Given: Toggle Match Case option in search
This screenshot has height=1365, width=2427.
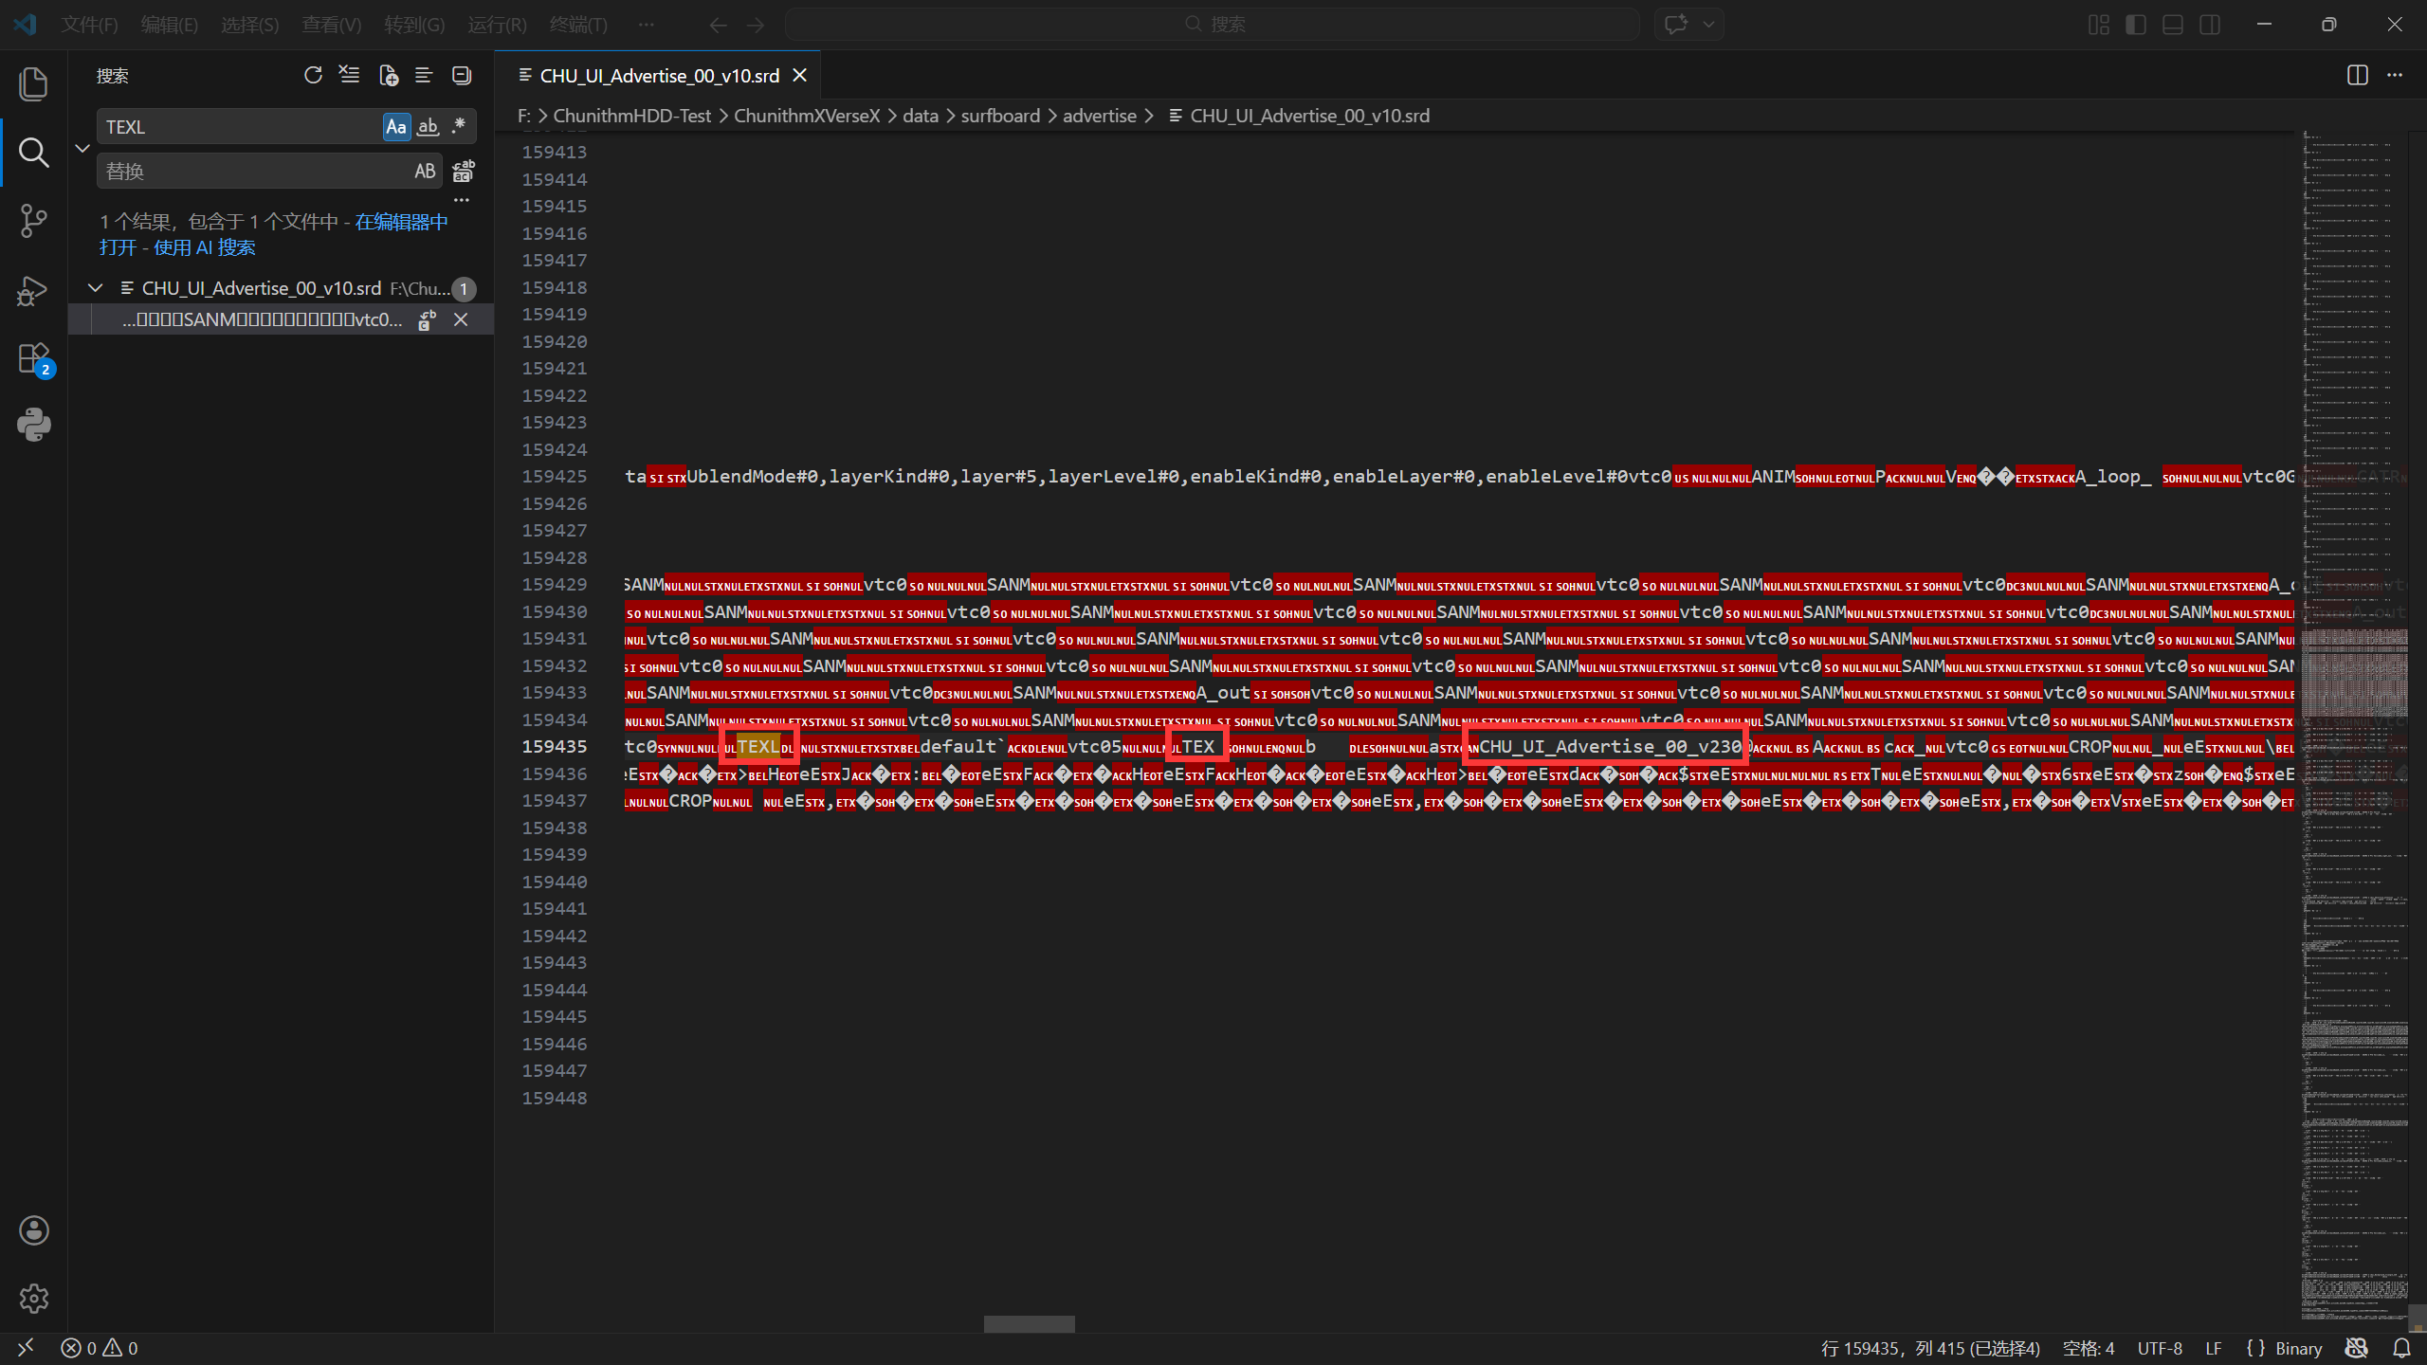Looking at the screenshot, I should point(396,126).
